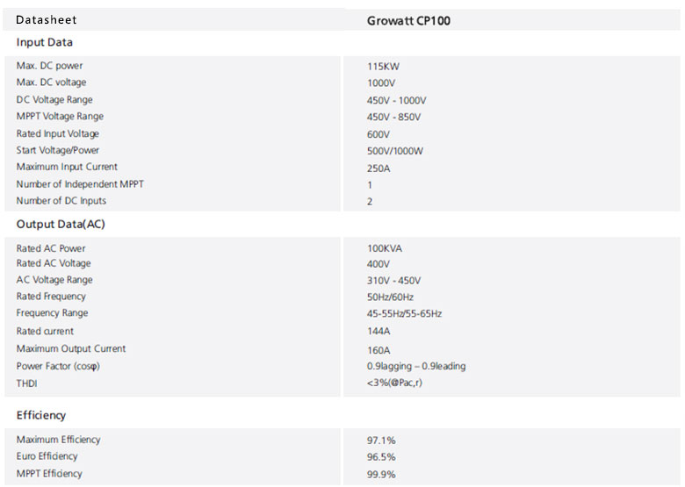Select the 115KW value
The width and height of the screenshot is (685, 487).
click(384, 67)
